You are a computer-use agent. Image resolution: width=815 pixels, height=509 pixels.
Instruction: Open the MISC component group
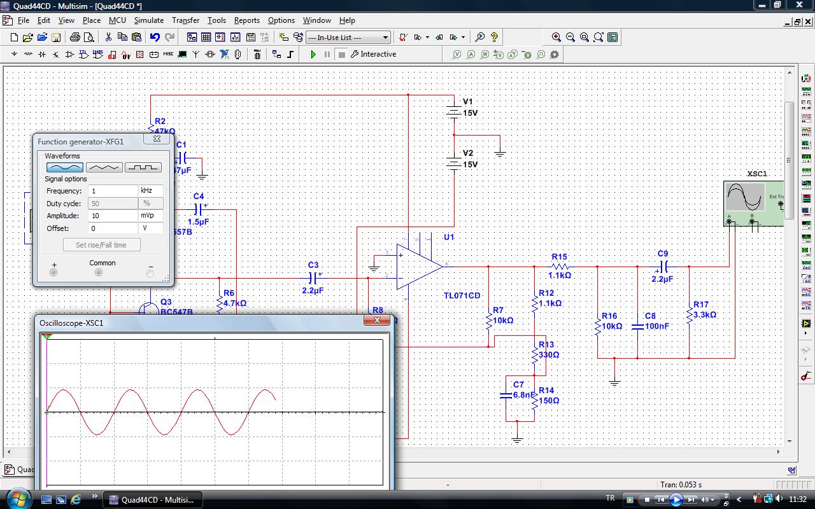168,55
